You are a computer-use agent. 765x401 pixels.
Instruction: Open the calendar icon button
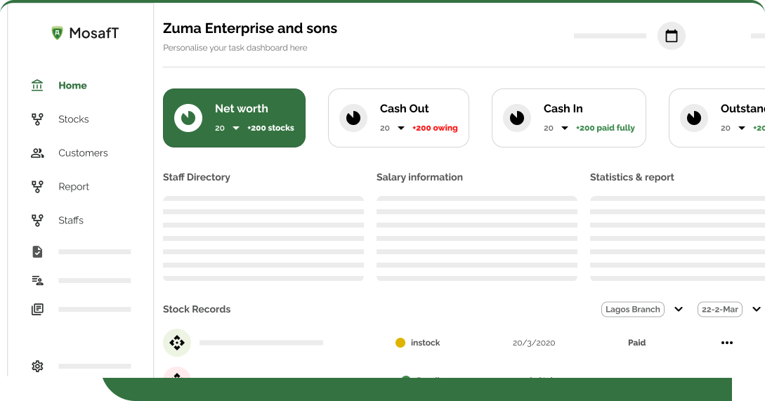(x=672, y=36)
